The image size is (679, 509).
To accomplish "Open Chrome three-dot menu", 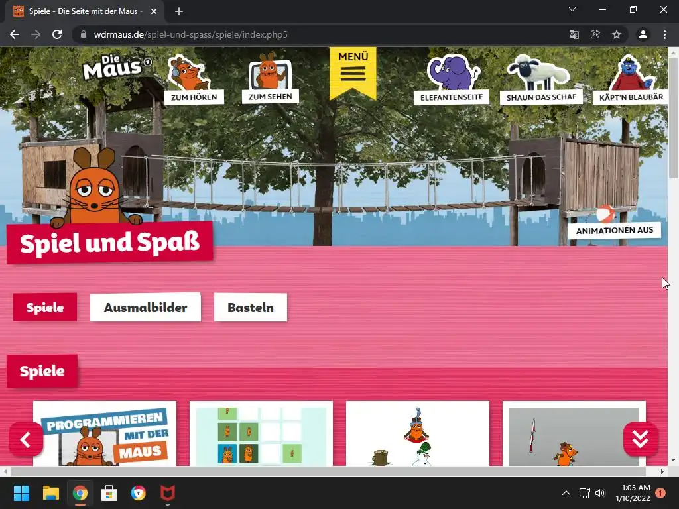I will pos(664,34).
